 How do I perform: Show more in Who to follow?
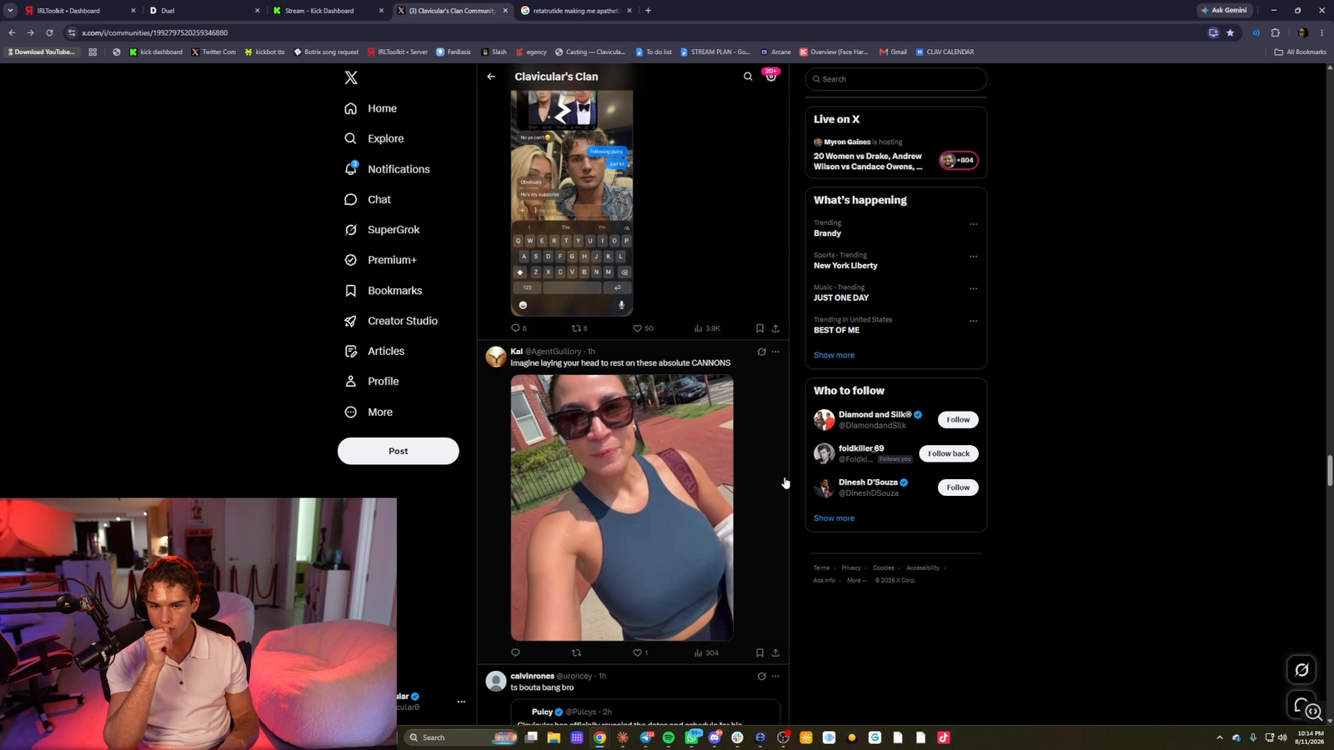[834, 518]
